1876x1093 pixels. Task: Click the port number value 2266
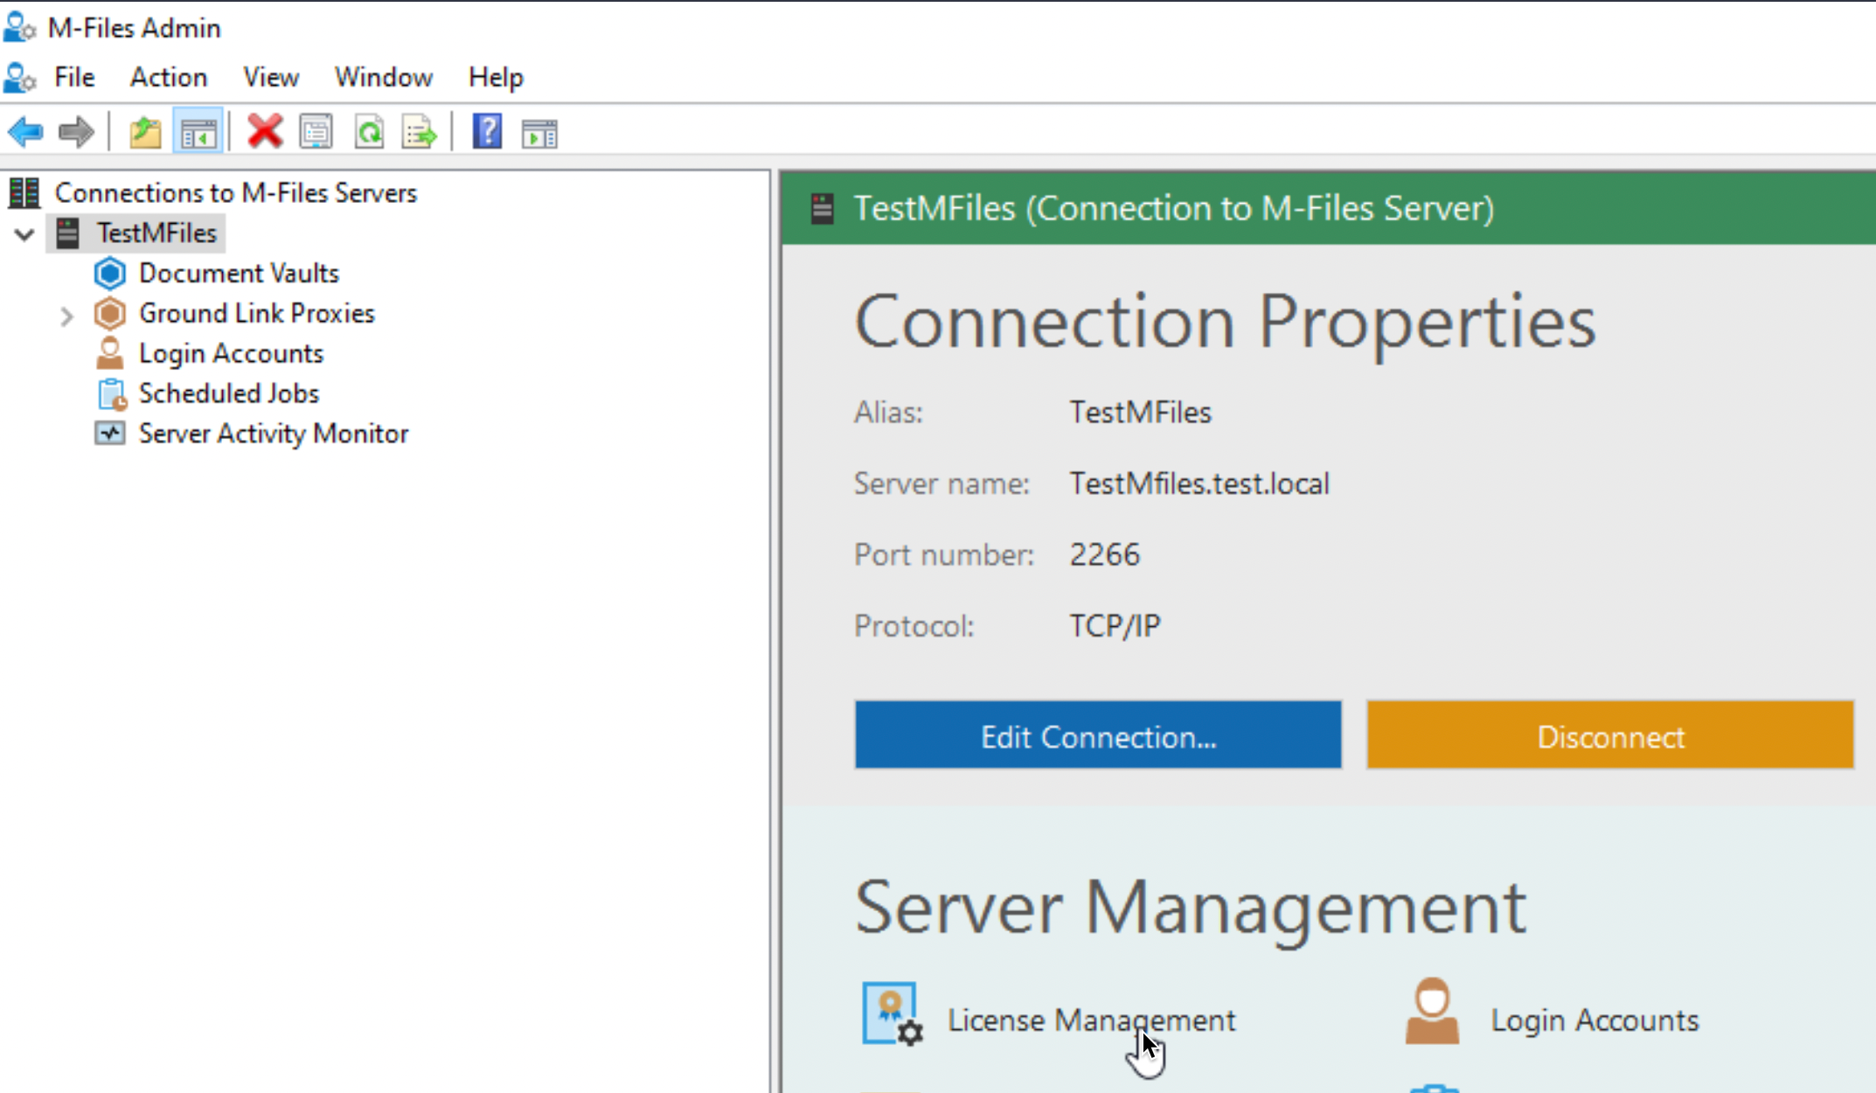click(x=1104, y=554)
